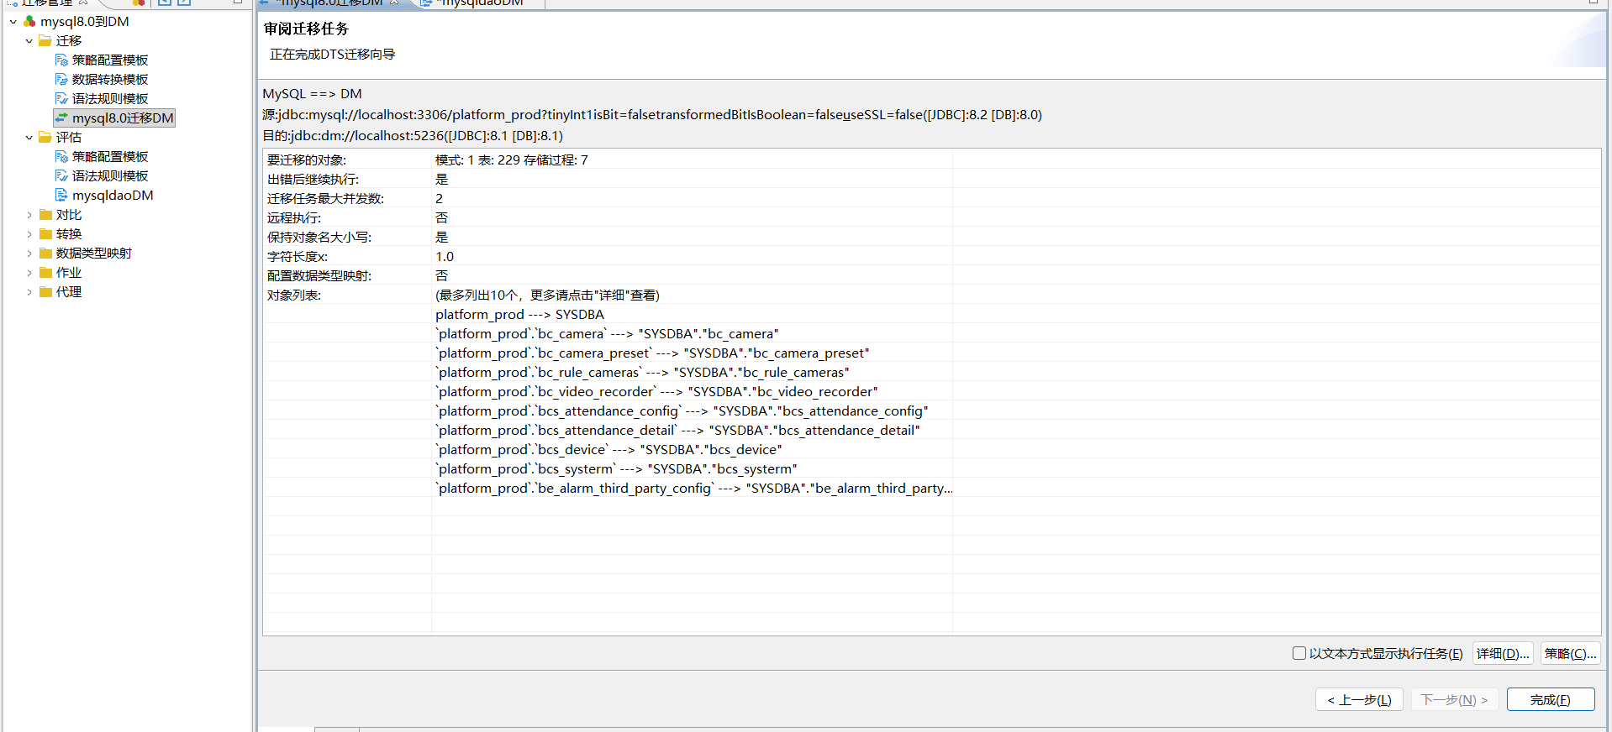The width and height of the screenshot is (1612, 732).
Task: Click the 评估 folder icon
Action: tap(45, 138)
